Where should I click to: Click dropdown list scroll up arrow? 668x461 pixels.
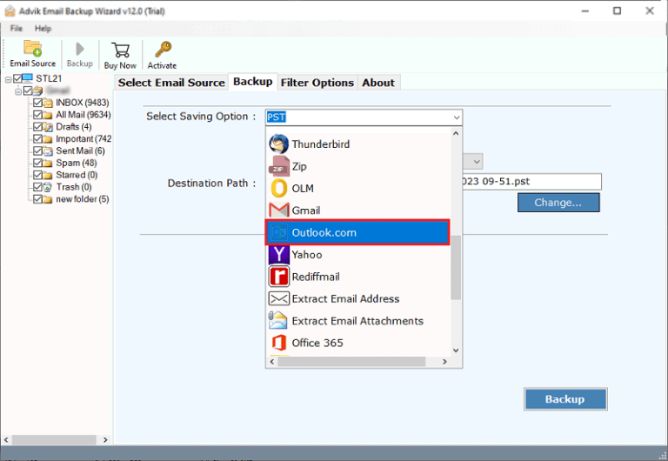(456, 134)
